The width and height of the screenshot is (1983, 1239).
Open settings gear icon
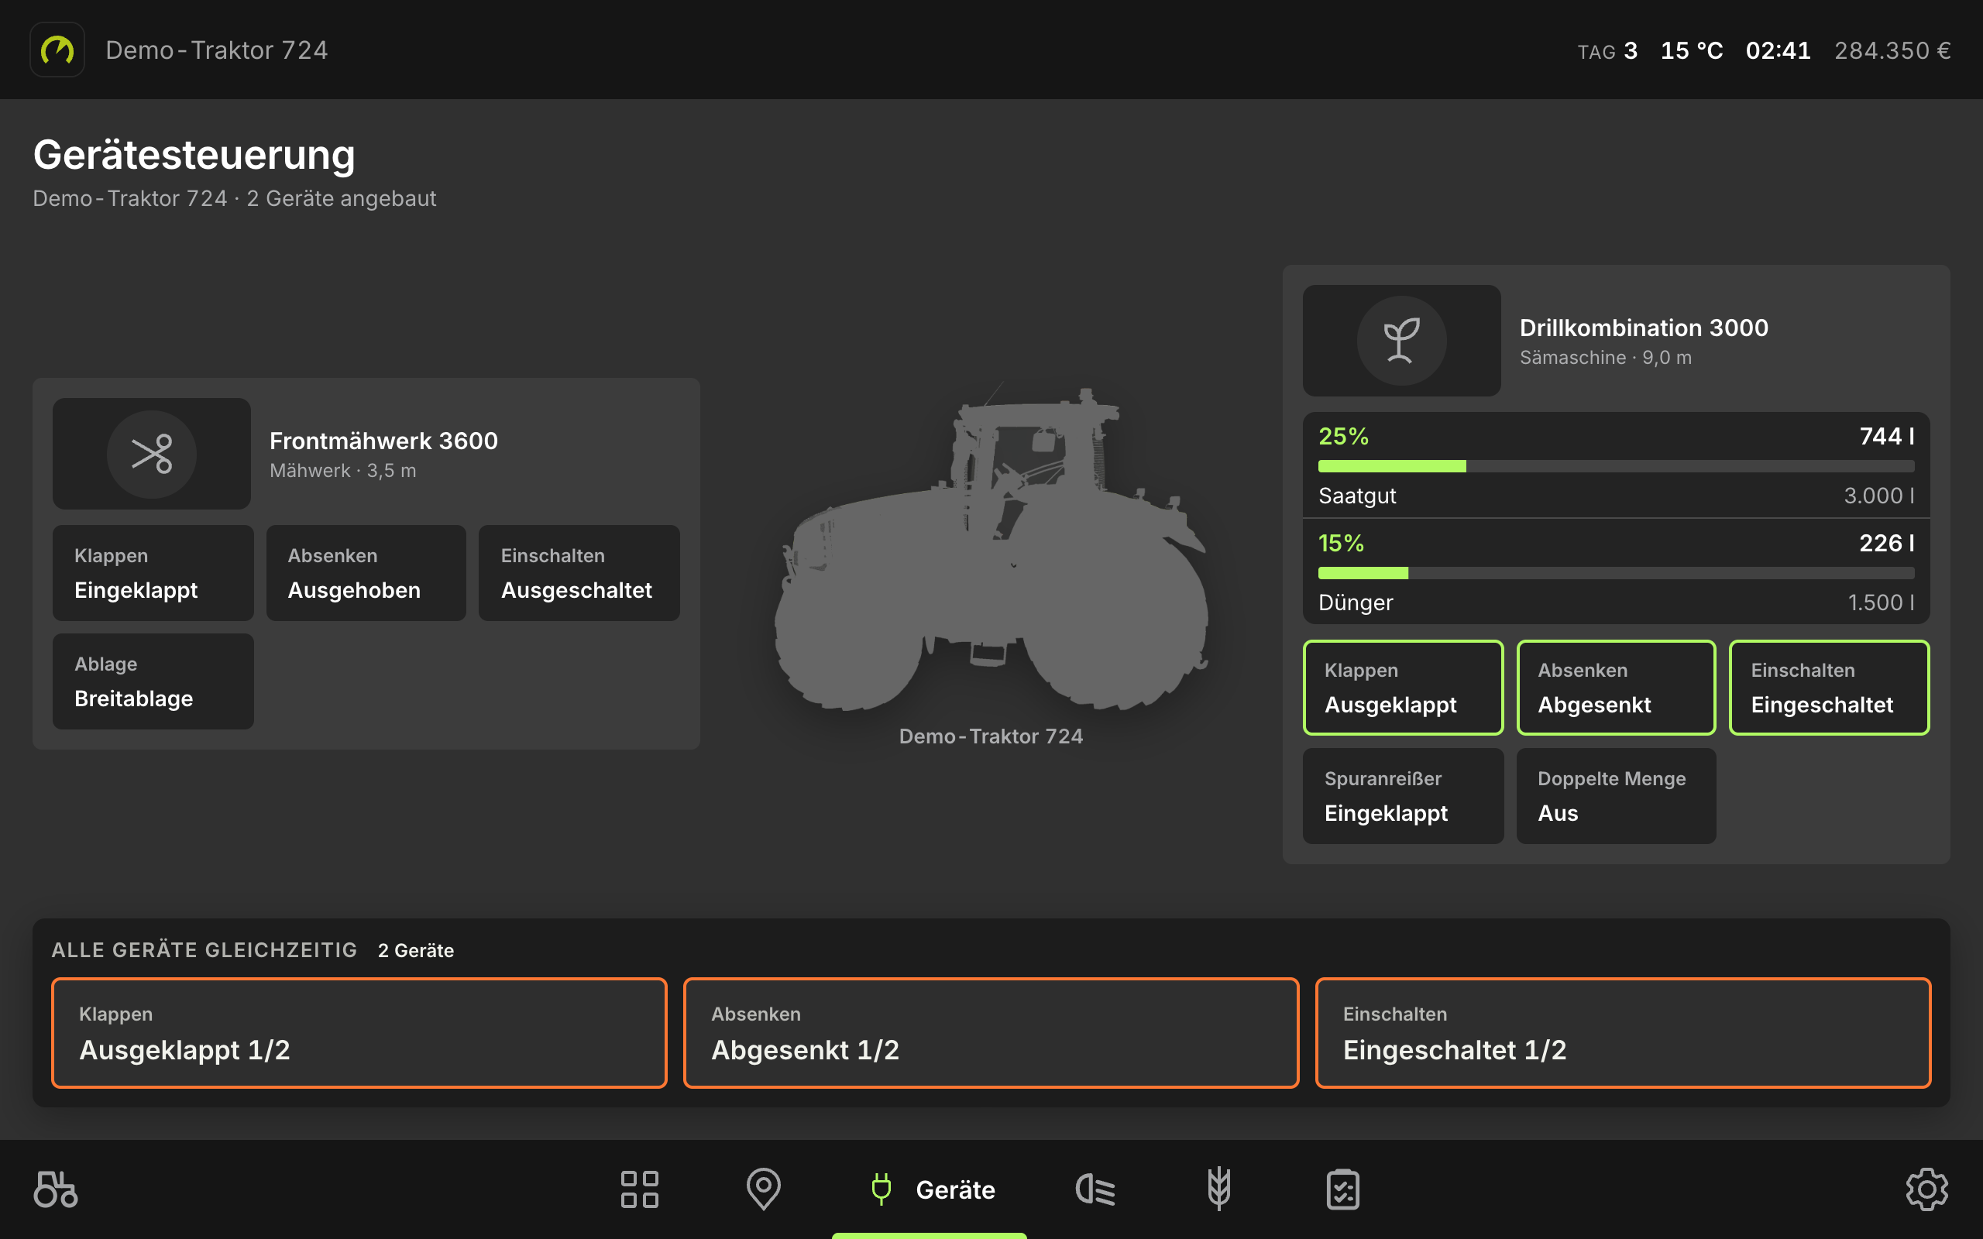point(1926,1189)
